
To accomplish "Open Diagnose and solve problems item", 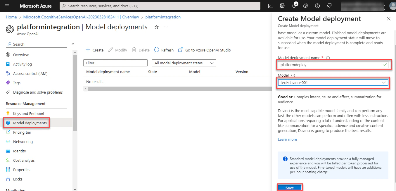I will 38,92.
